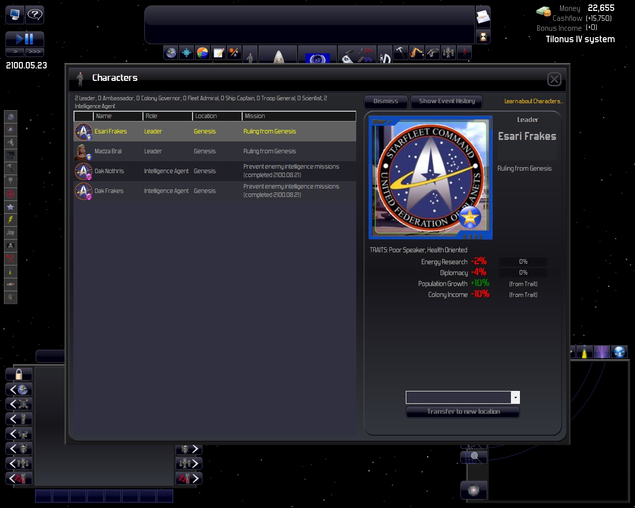The width and height of the screenshot is (635, 508).
Task: Click the fleet of ships toolbar icon
Action: pyautogui.click(x=448, y=53)
